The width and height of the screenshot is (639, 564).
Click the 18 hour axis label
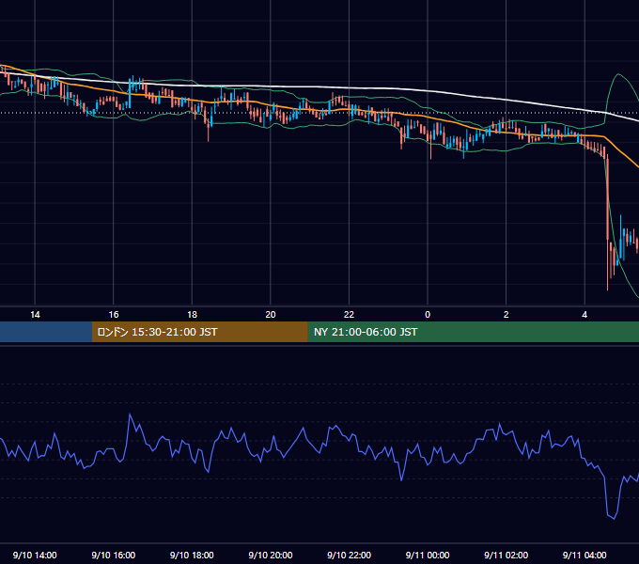click(192, 315)
